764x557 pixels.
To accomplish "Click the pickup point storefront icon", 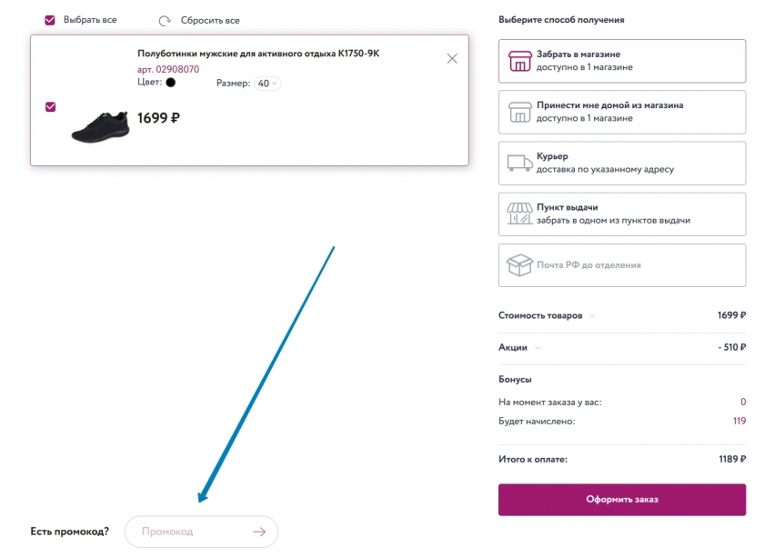I will coord(519,214).
